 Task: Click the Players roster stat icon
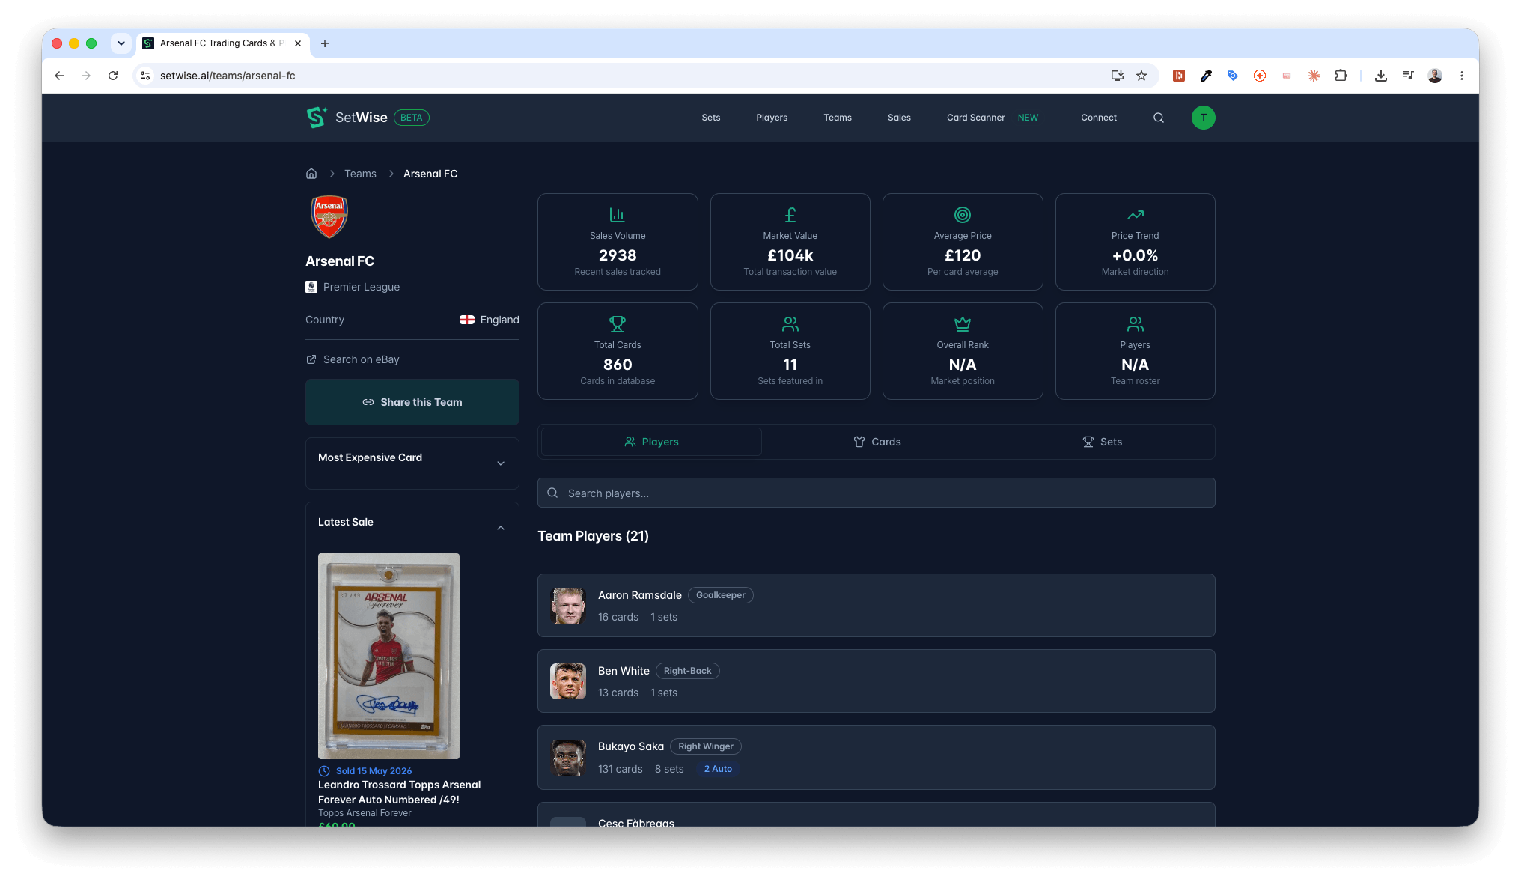coord(1136,324)
